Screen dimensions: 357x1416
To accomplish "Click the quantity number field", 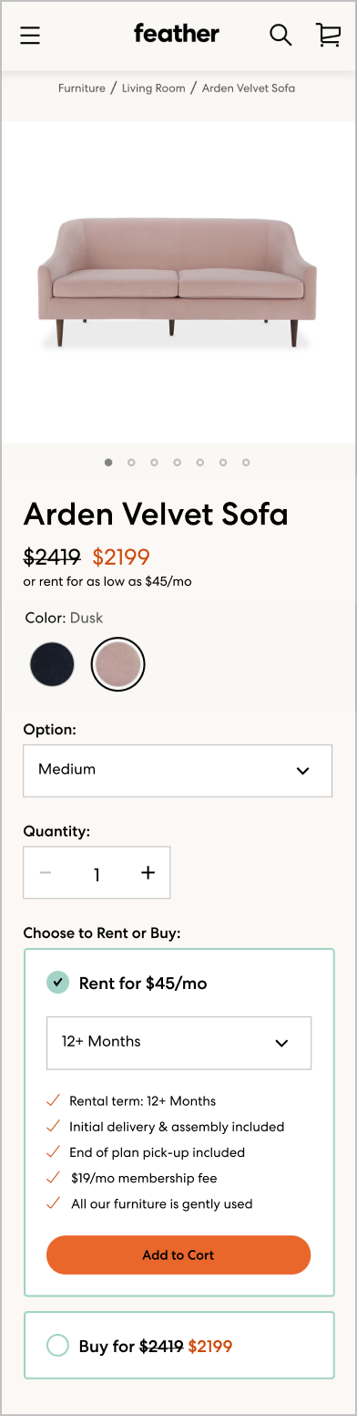I will point(97,874).
